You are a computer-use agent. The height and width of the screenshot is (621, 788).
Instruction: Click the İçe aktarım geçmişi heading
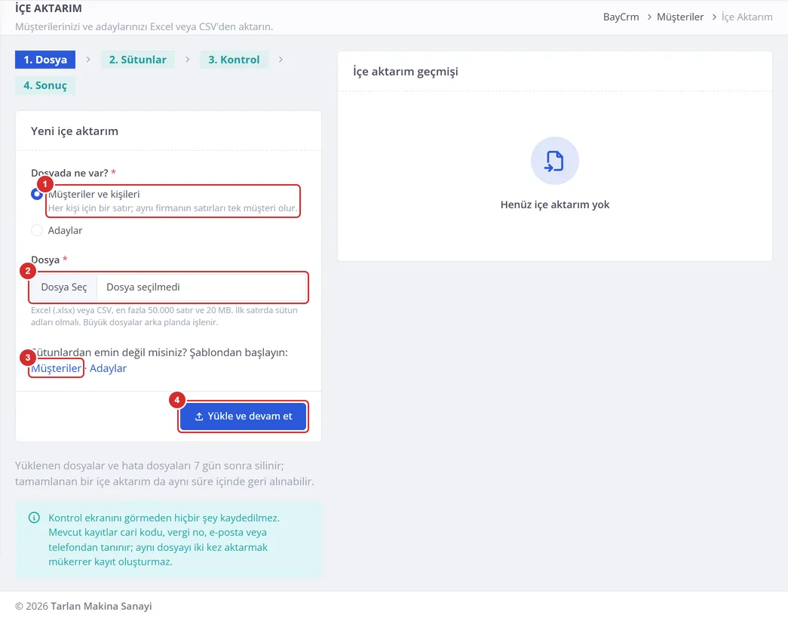click(406, 72)
